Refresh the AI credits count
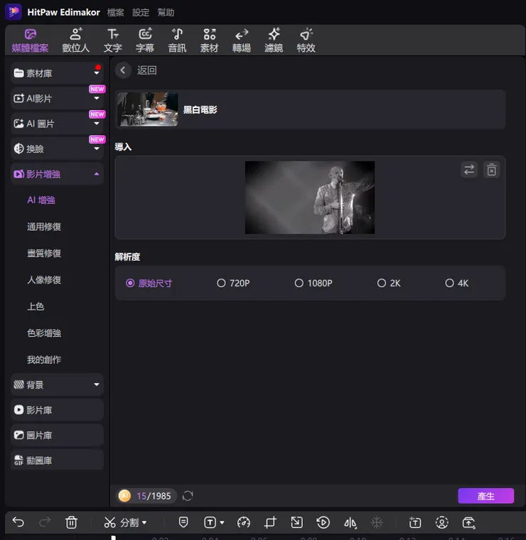Screen dimensions: 526x540 [188, 496]
